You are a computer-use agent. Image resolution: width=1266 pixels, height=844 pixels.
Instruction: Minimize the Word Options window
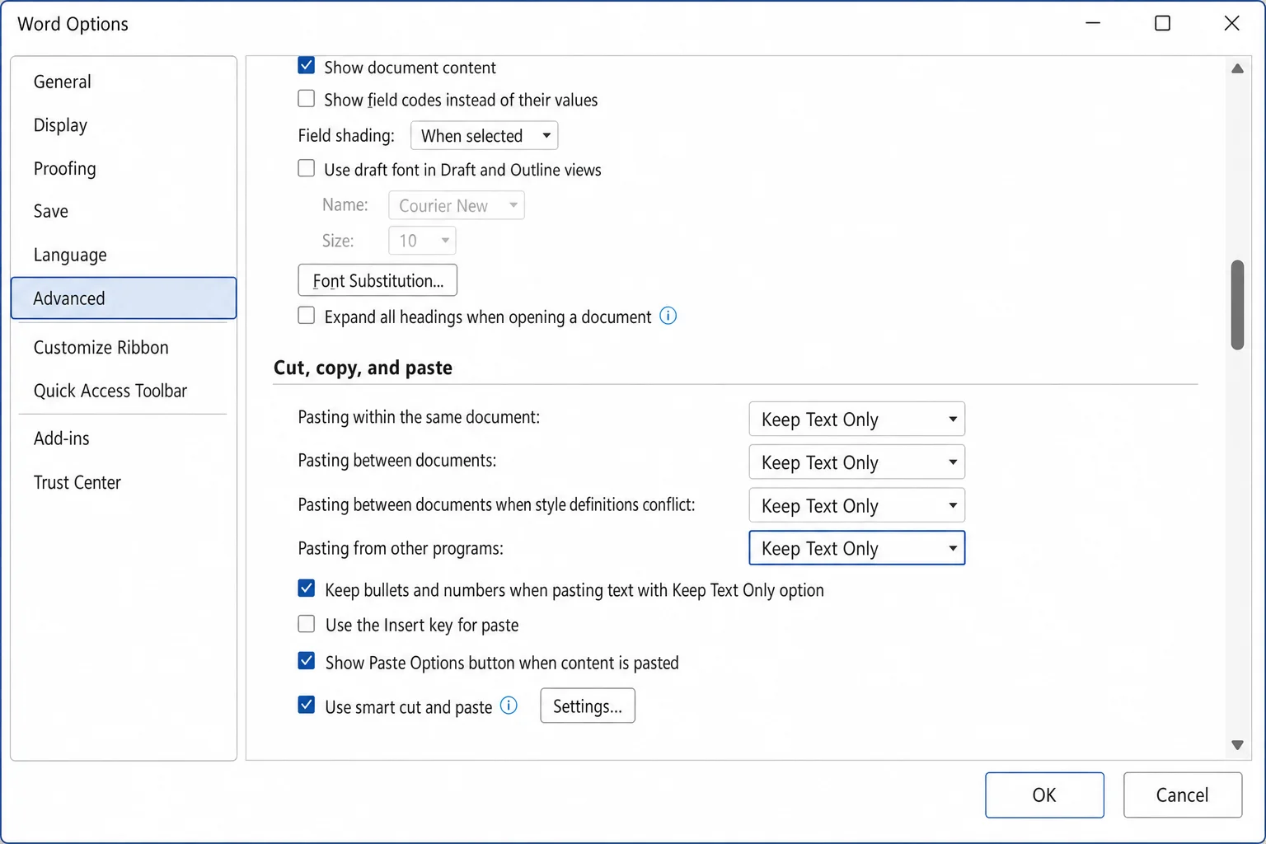pos(1093,23)
